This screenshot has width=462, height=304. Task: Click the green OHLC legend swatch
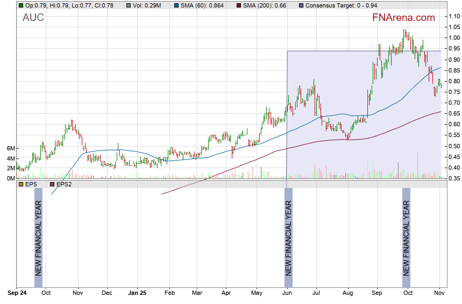[x=20, y=5]
